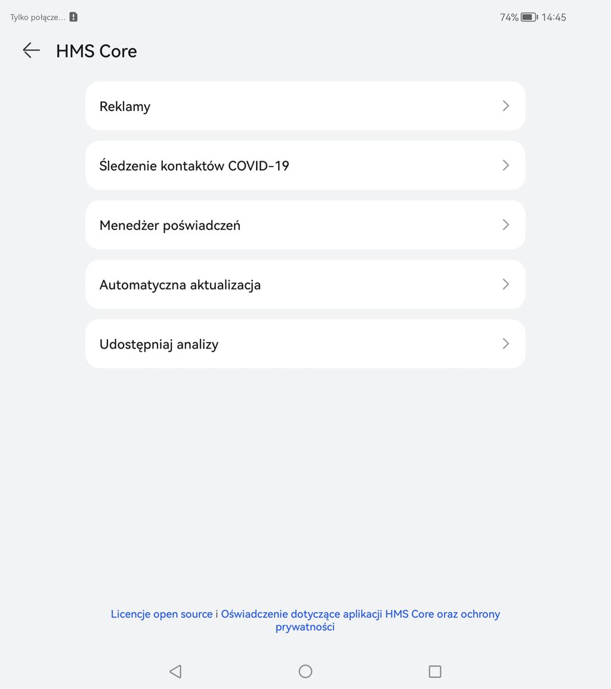Tap the chevron next to Menedżer poświadczeń
This screenshot has width=611, height=689.
tap(505, 225)
